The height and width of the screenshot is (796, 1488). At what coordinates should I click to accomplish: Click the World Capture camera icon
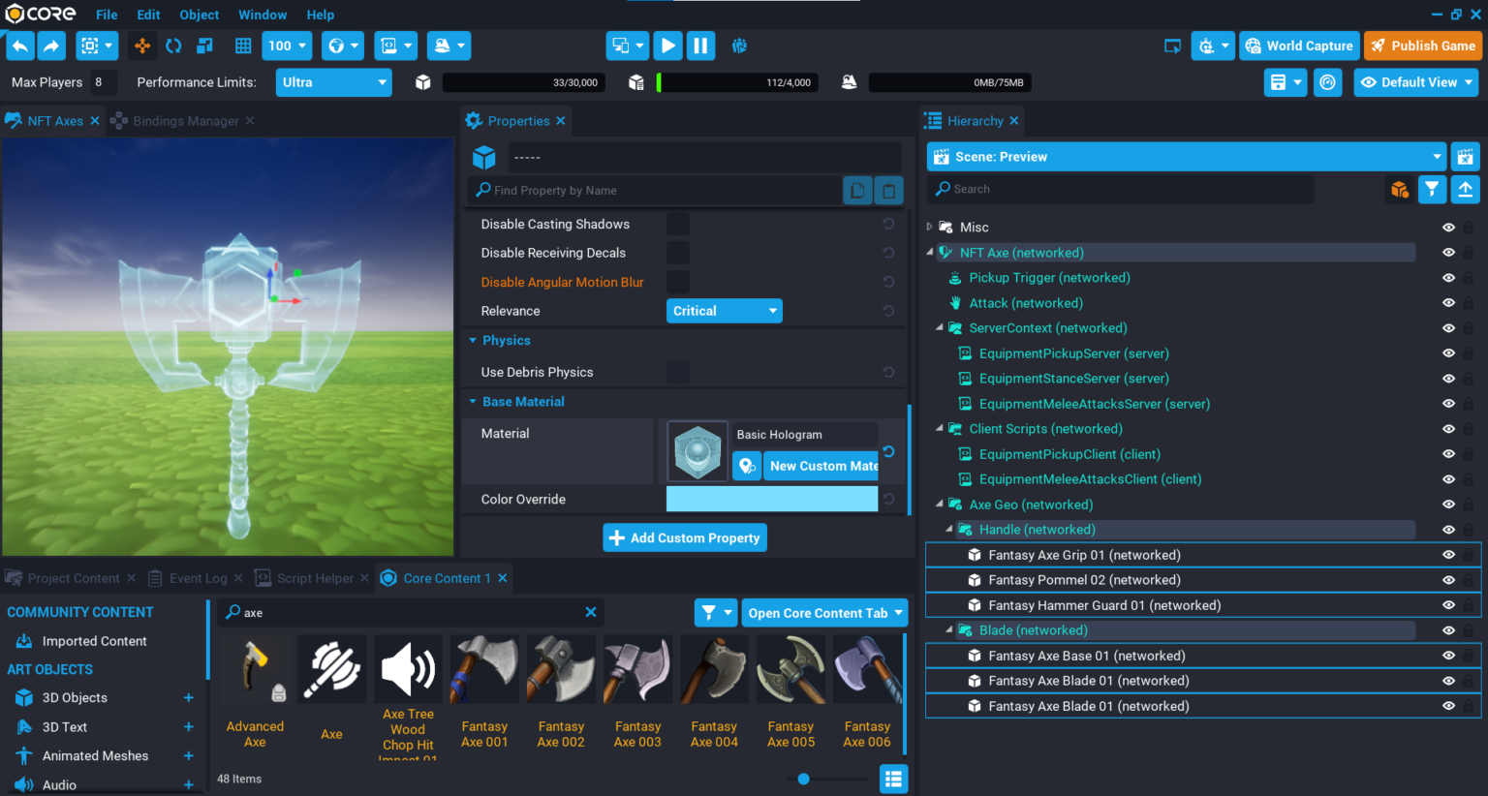tap(1255, 46)
